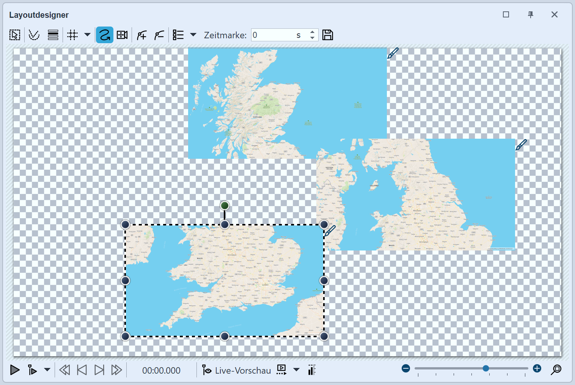Toggle the grid display icon

pos(72,35)
